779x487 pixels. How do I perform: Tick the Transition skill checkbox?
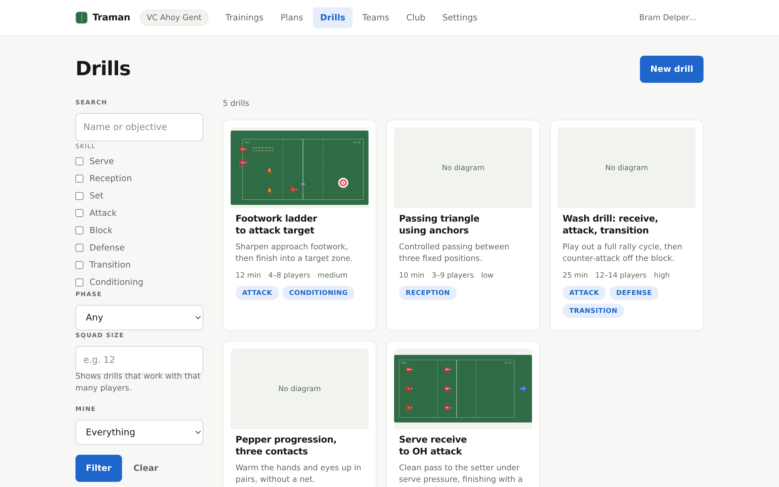[79, 265]
